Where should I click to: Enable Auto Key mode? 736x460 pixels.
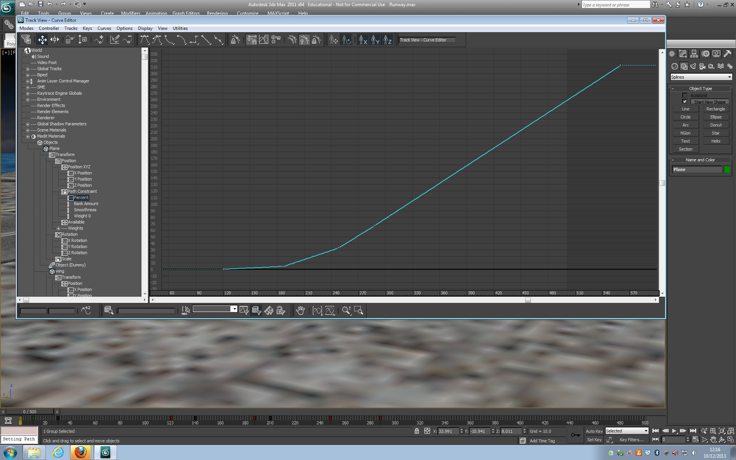pos(594,431)
